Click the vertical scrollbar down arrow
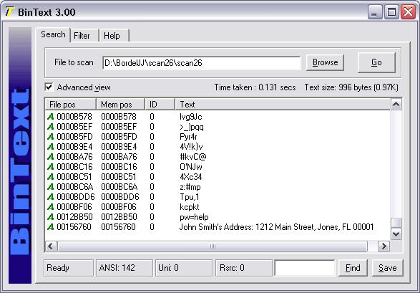The height and width of the screenshot is (293, 420). (396, 234)
